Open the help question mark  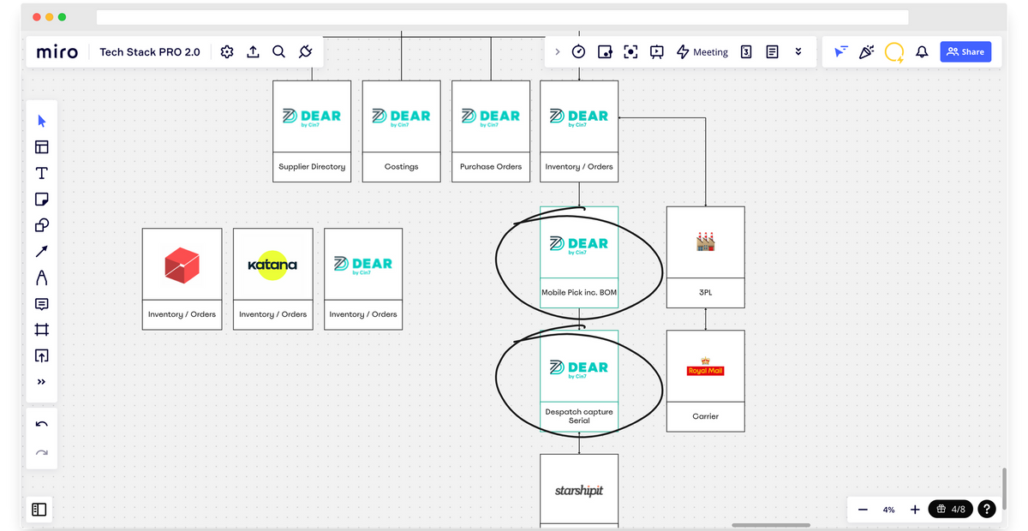(x=987, y=509)
